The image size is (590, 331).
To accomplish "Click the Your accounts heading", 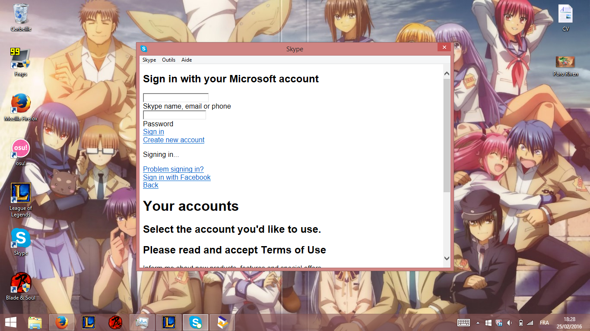I will tap(191, 206).
